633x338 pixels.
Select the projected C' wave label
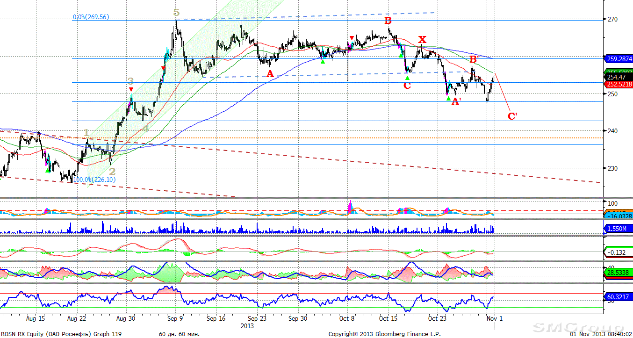pyautogui.click(x=512, y=116)
